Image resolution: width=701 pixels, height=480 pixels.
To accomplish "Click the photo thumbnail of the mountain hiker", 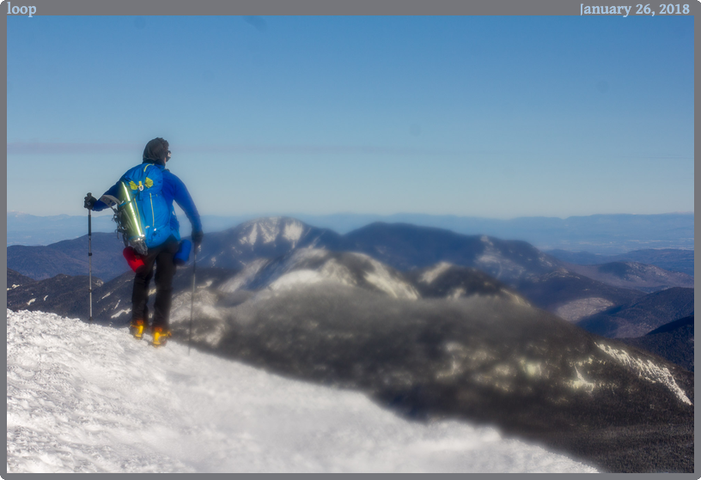I will click(x=350, y=244).
